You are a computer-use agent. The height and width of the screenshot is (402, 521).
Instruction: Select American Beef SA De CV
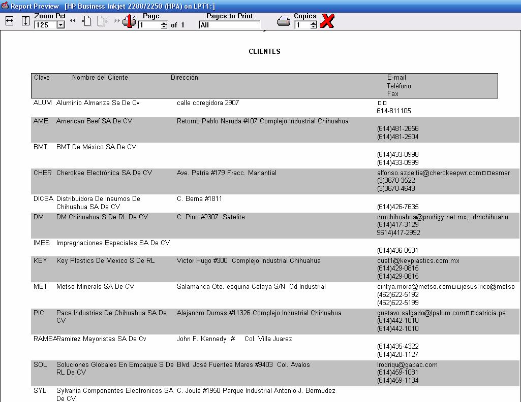pyautogui.click(x=95, y=121)
